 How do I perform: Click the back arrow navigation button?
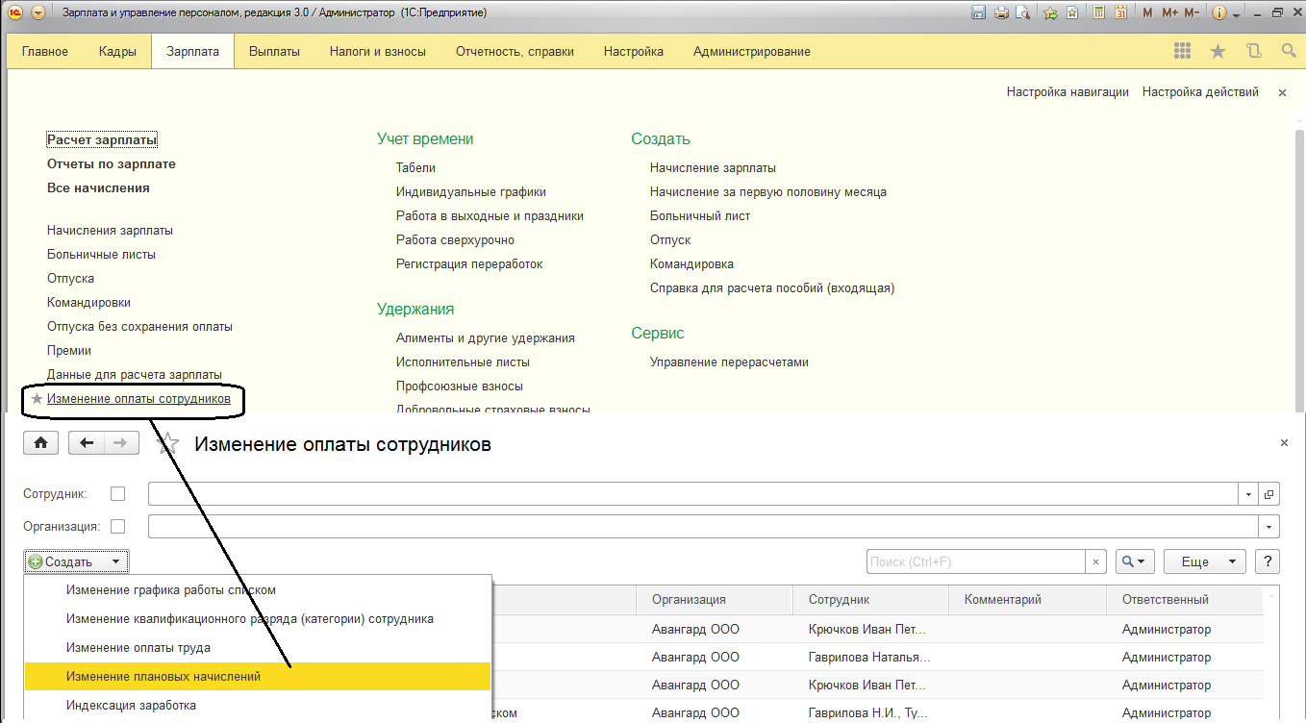(88, 442)
